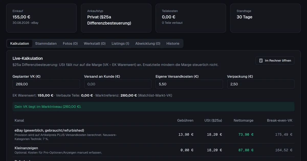Click EK Warenwert value 155,00 €

pyautogui.click(x=46, y=95)
